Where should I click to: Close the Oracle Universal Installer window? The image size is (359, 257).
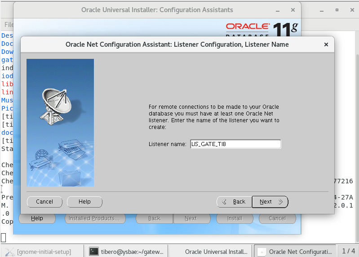[x=293, y=10]
